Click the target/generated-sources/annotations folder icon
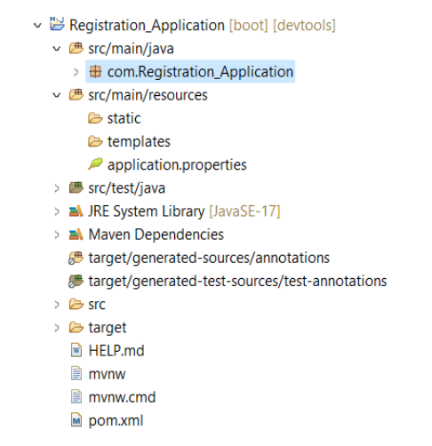Viewport: 432px width, 446px height. pyautogui.click(x=76, y=258)
